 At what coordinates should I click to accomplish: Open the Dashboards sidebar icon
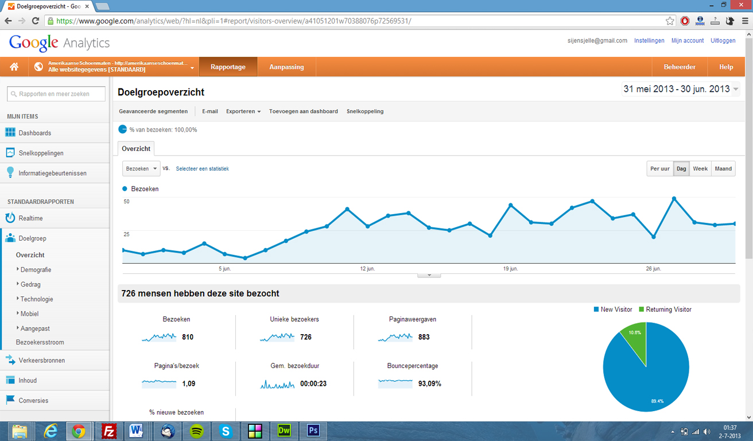pos(10,133)
